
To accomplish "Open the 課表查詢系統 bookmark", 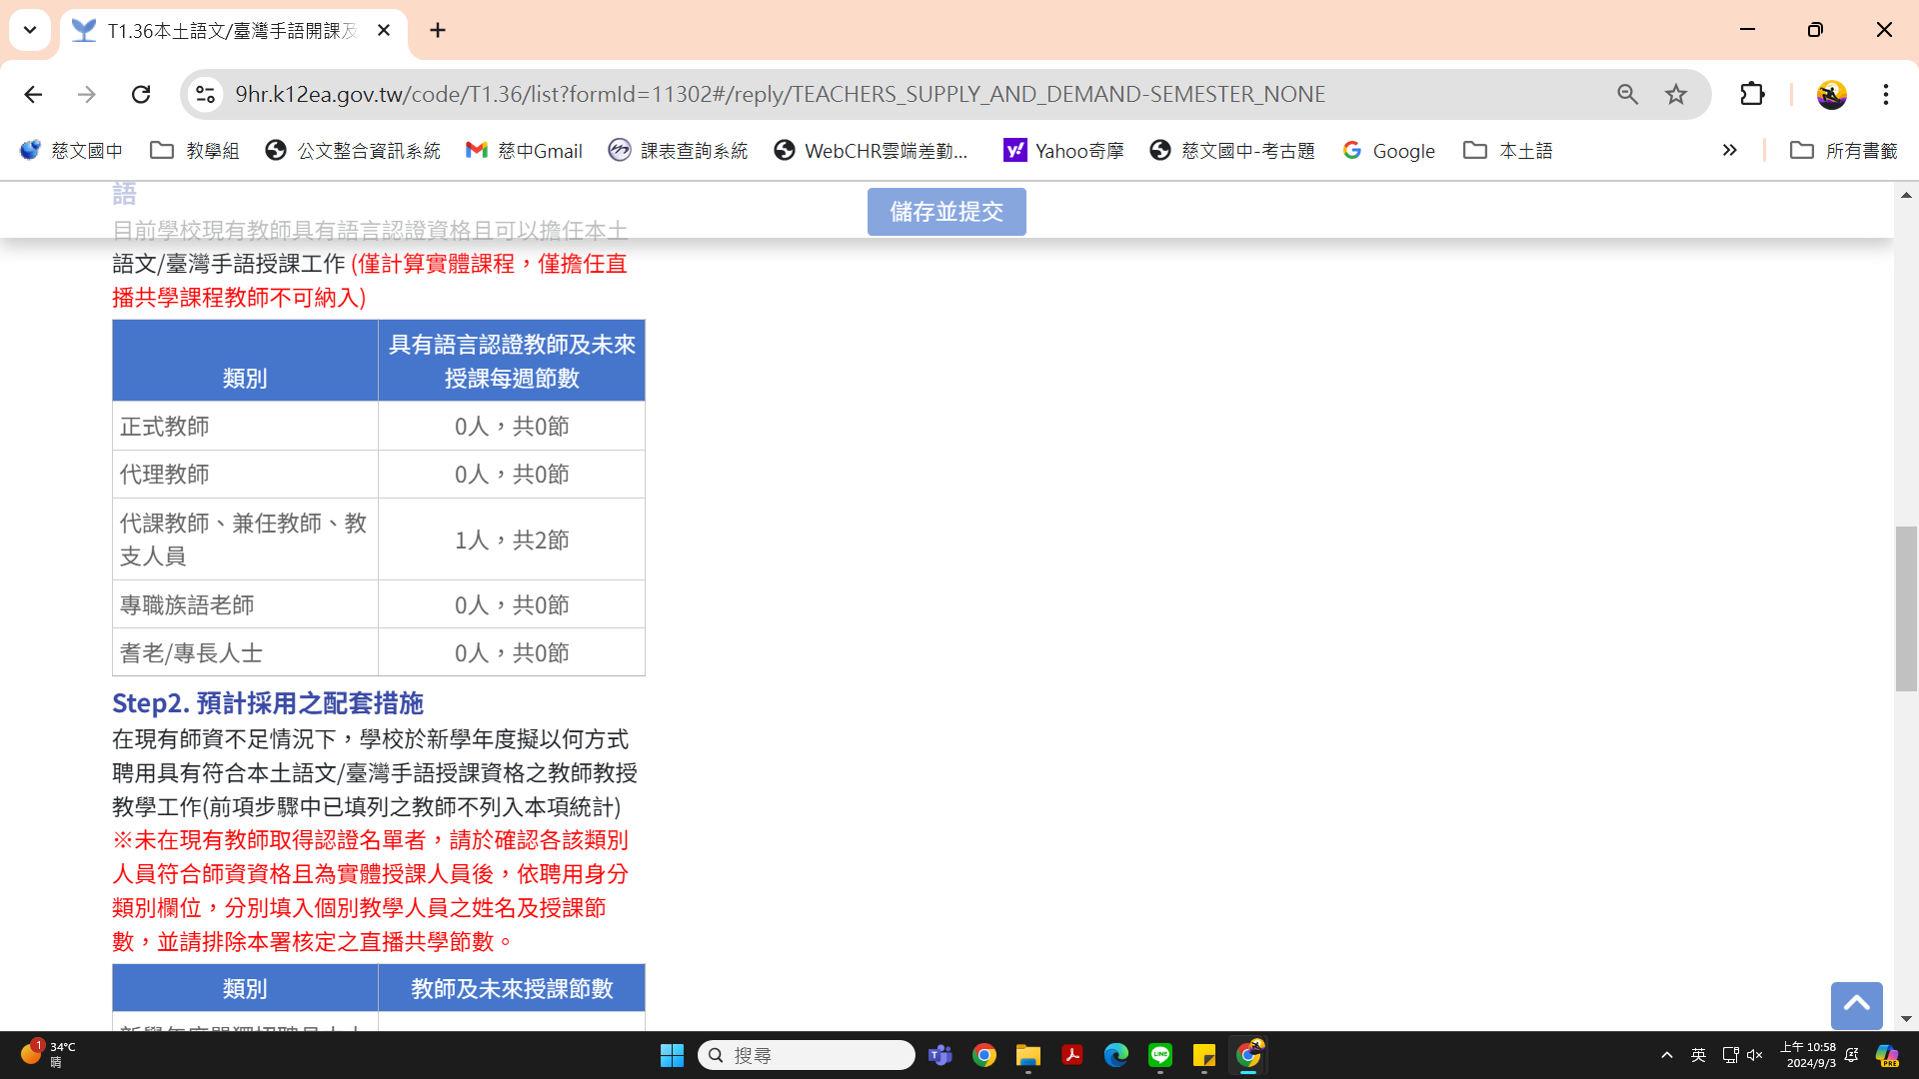I will [x=679, y=150].
